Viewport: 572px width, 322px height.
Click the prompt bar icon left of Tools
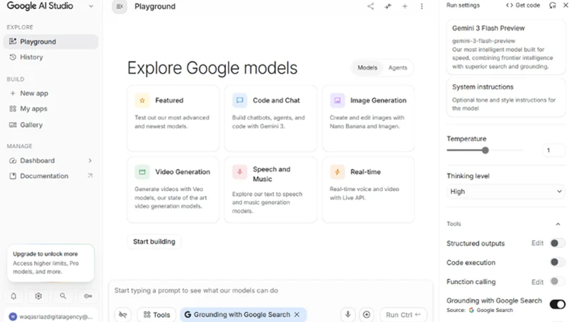[x=123, y=314]
